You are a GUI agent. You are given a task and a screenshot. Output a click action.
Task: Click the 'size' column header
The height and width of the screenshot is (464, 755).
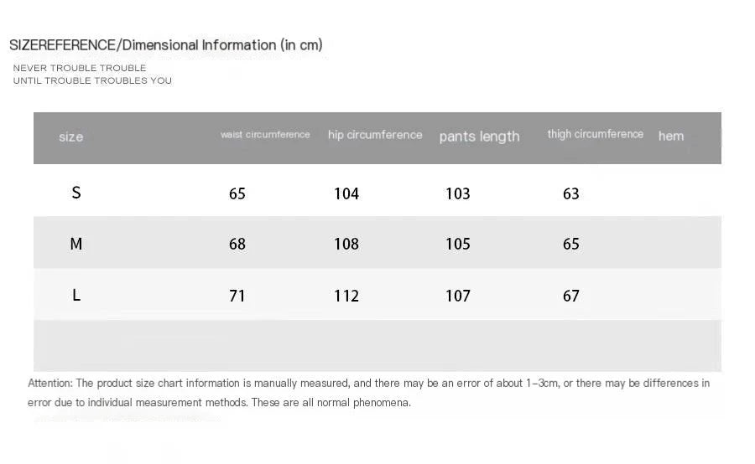70,137
